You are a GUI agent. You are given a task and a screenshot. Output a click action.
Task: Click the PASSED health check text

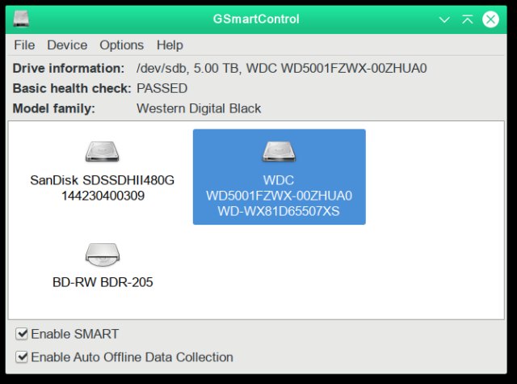pos(162,88)
